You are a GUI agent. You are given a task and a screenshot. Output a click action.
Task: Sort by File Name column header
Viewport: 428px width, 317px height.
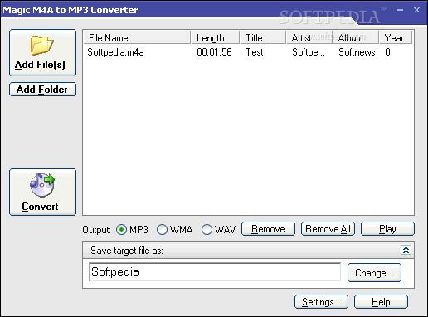tap(137, 37)
